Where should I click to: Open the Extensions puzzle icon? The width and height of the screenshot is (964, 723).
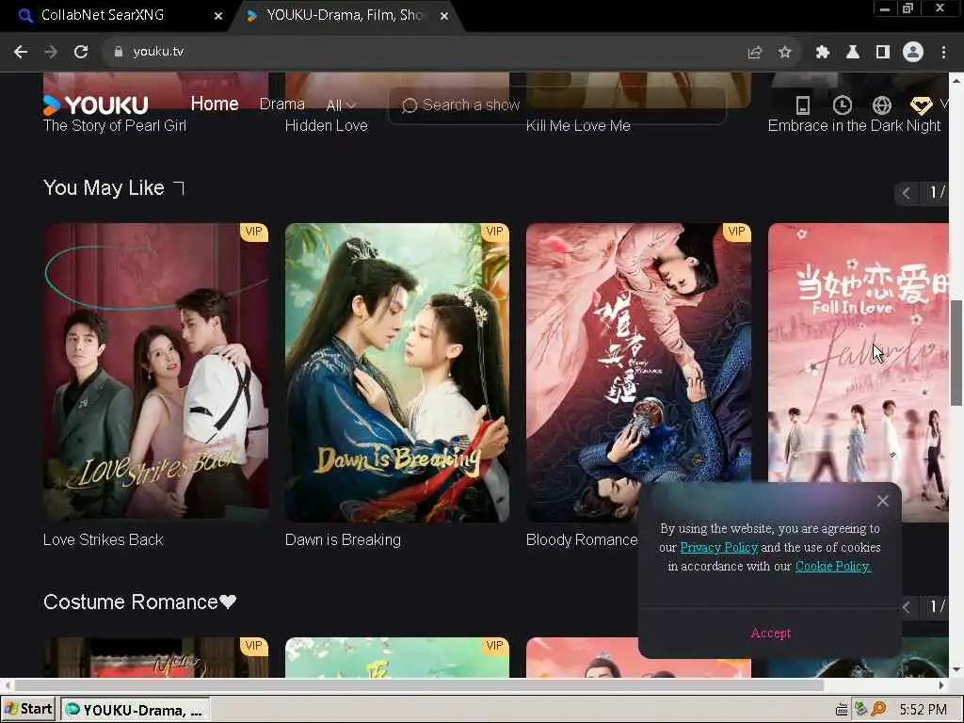coord(823,52)
